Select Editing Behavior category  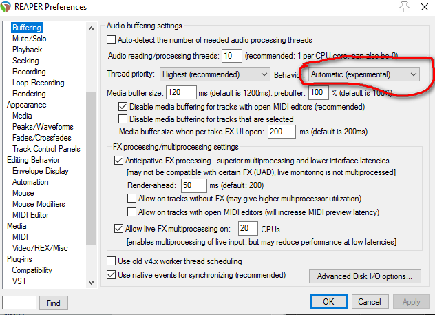point(33,160)
